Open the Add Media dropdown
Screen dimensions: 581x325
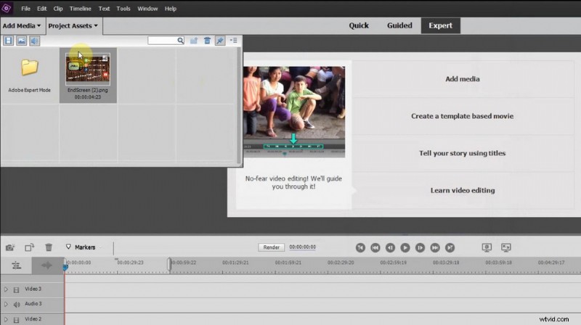coord(22,26)
